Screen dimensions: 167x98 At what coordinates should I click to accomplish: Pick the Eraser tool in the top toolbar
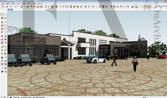click(x=7, y=7)
